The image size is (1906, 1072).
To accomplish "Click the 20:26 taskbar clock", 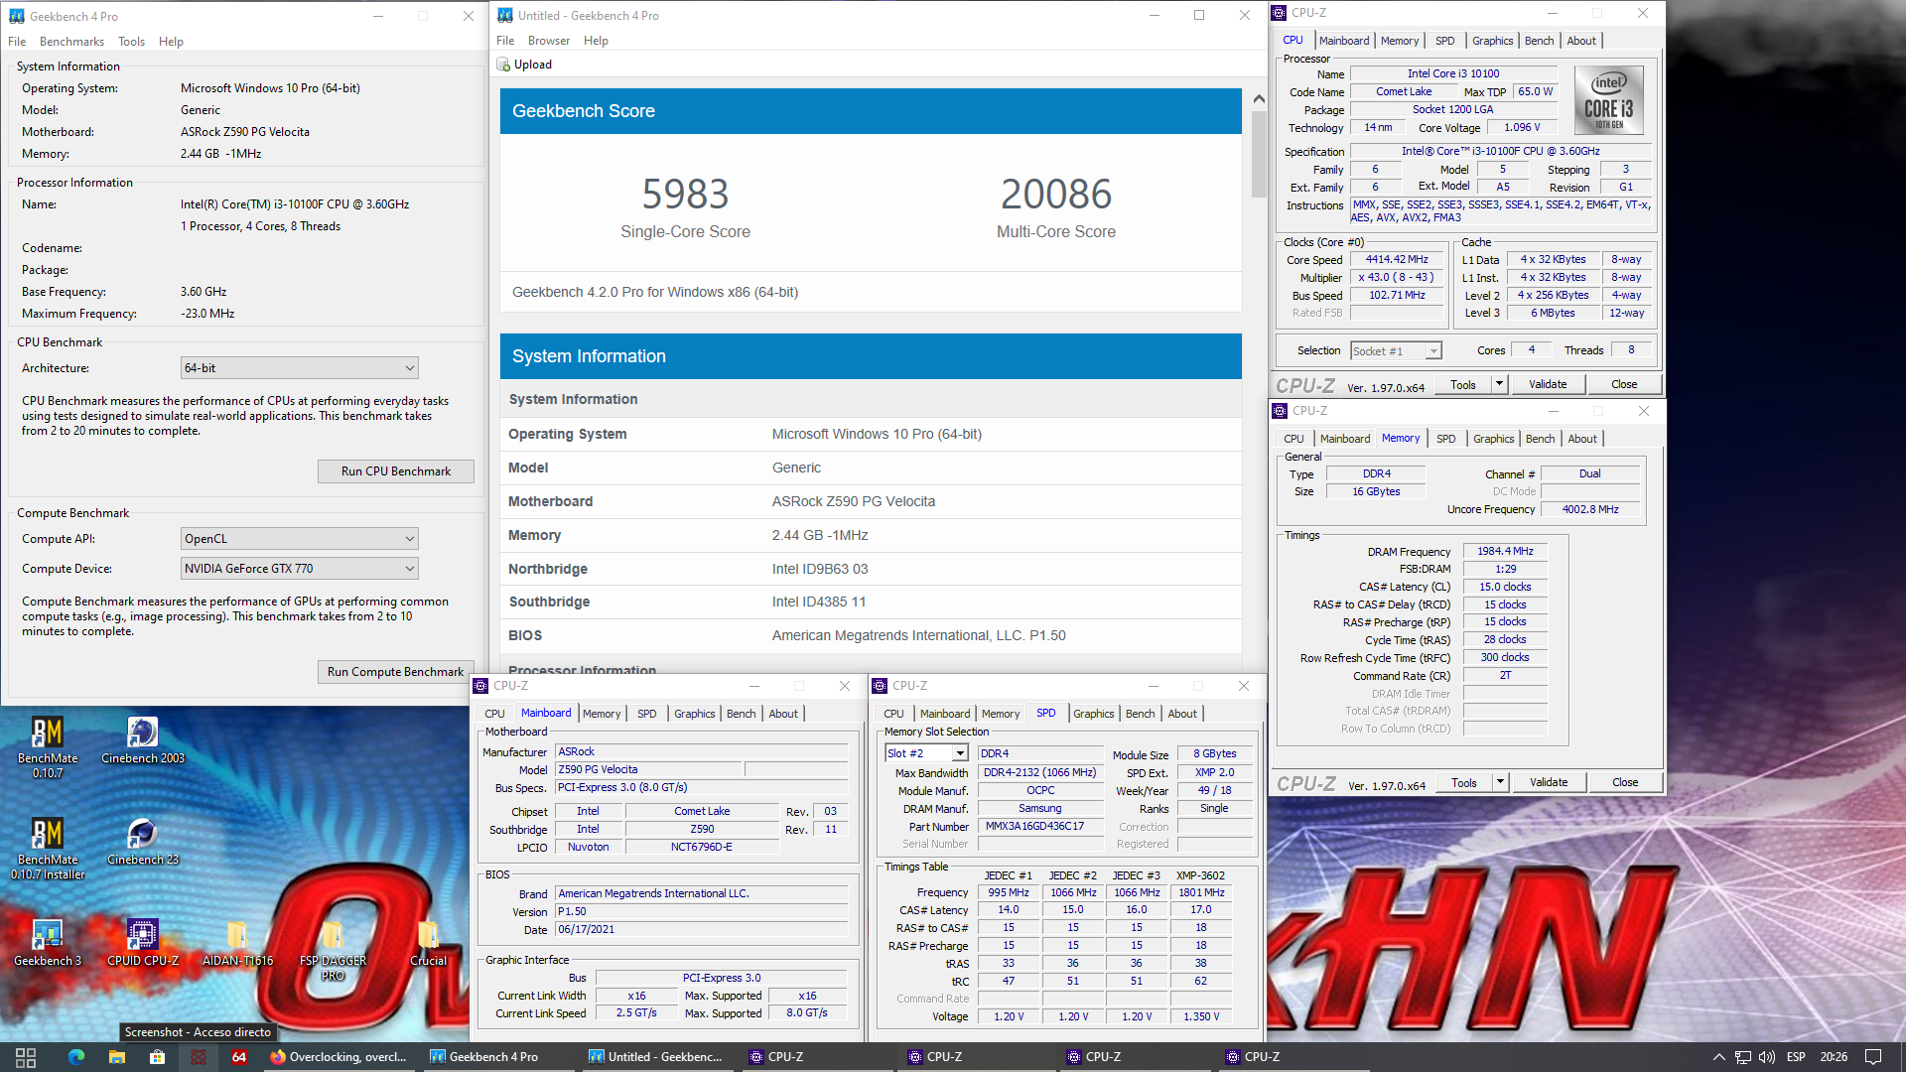I will click(1834, 1057).
